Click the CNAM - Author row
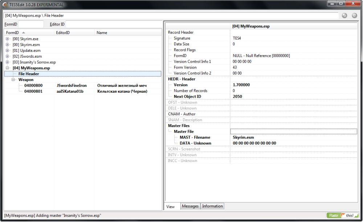This screenshot has height=222, width=363. 261,114
